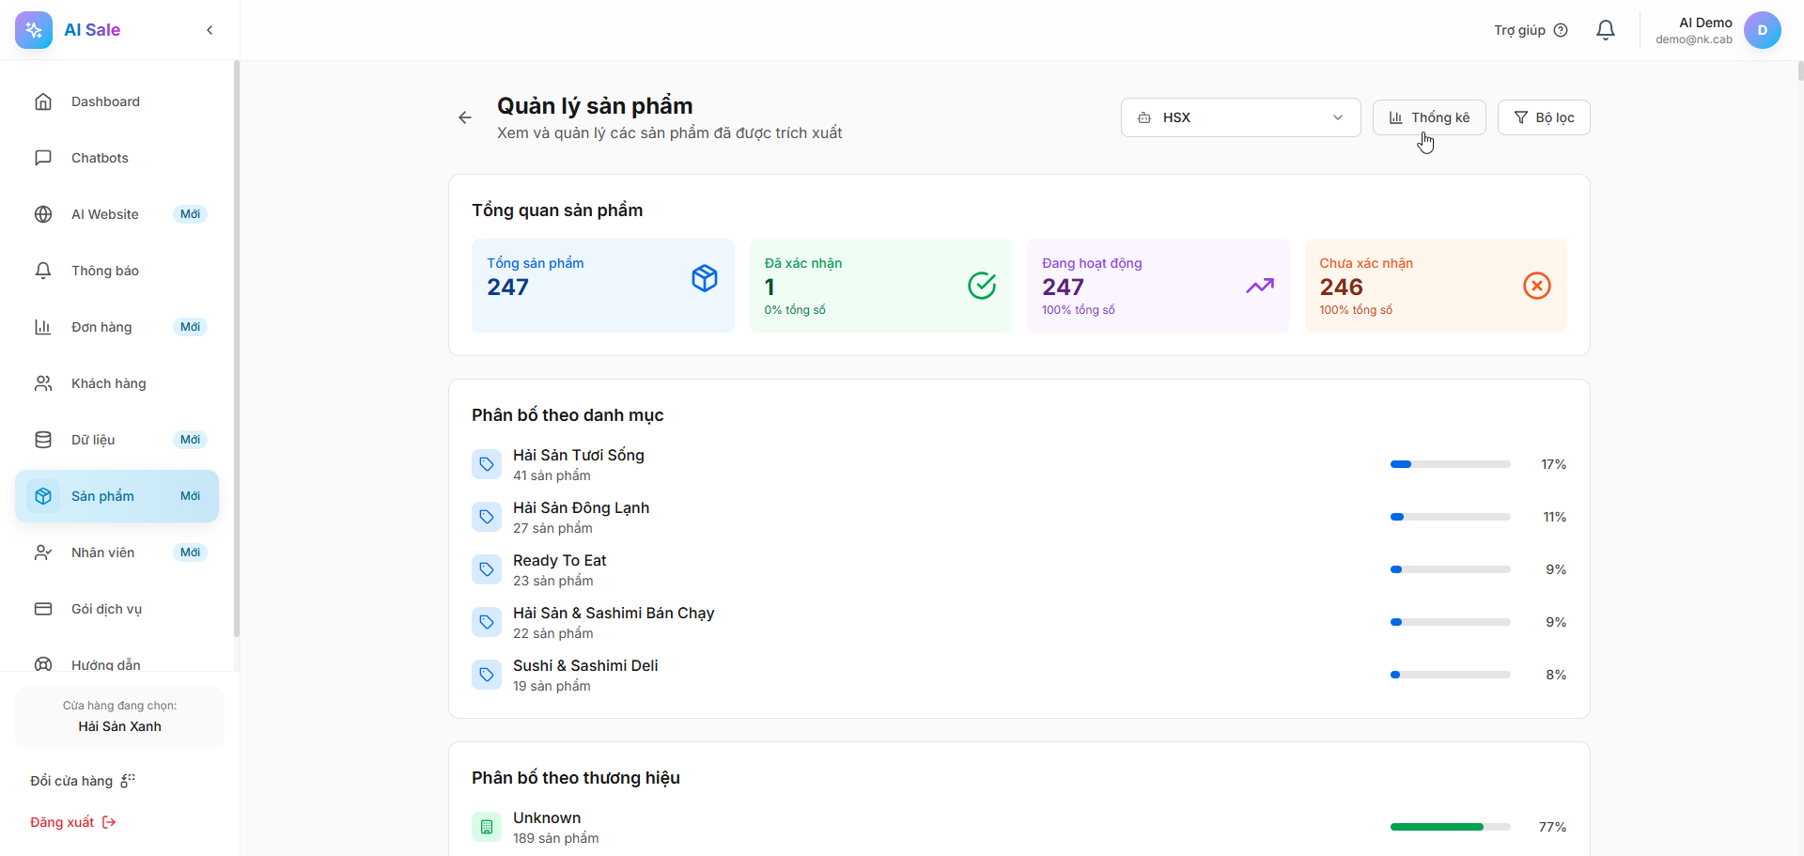Click the AI Sale logo icon

click(34, 30)
